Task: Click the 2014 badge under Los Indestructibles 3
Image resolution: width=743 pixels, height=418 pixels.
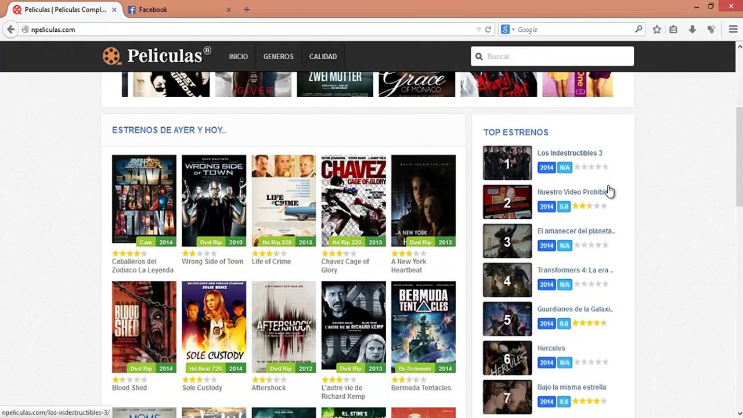Action: (x=547, y=167)
